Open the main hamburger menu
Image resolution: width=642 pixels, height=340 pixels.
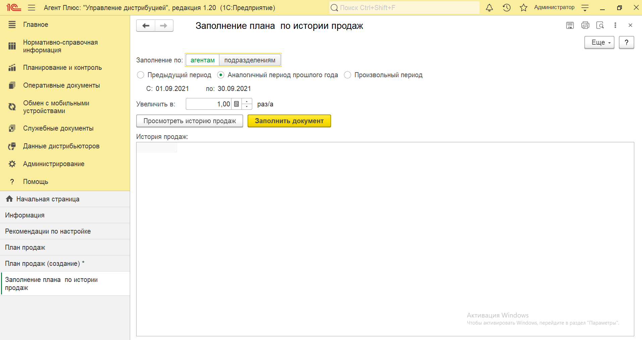click(x=32, y=8)
